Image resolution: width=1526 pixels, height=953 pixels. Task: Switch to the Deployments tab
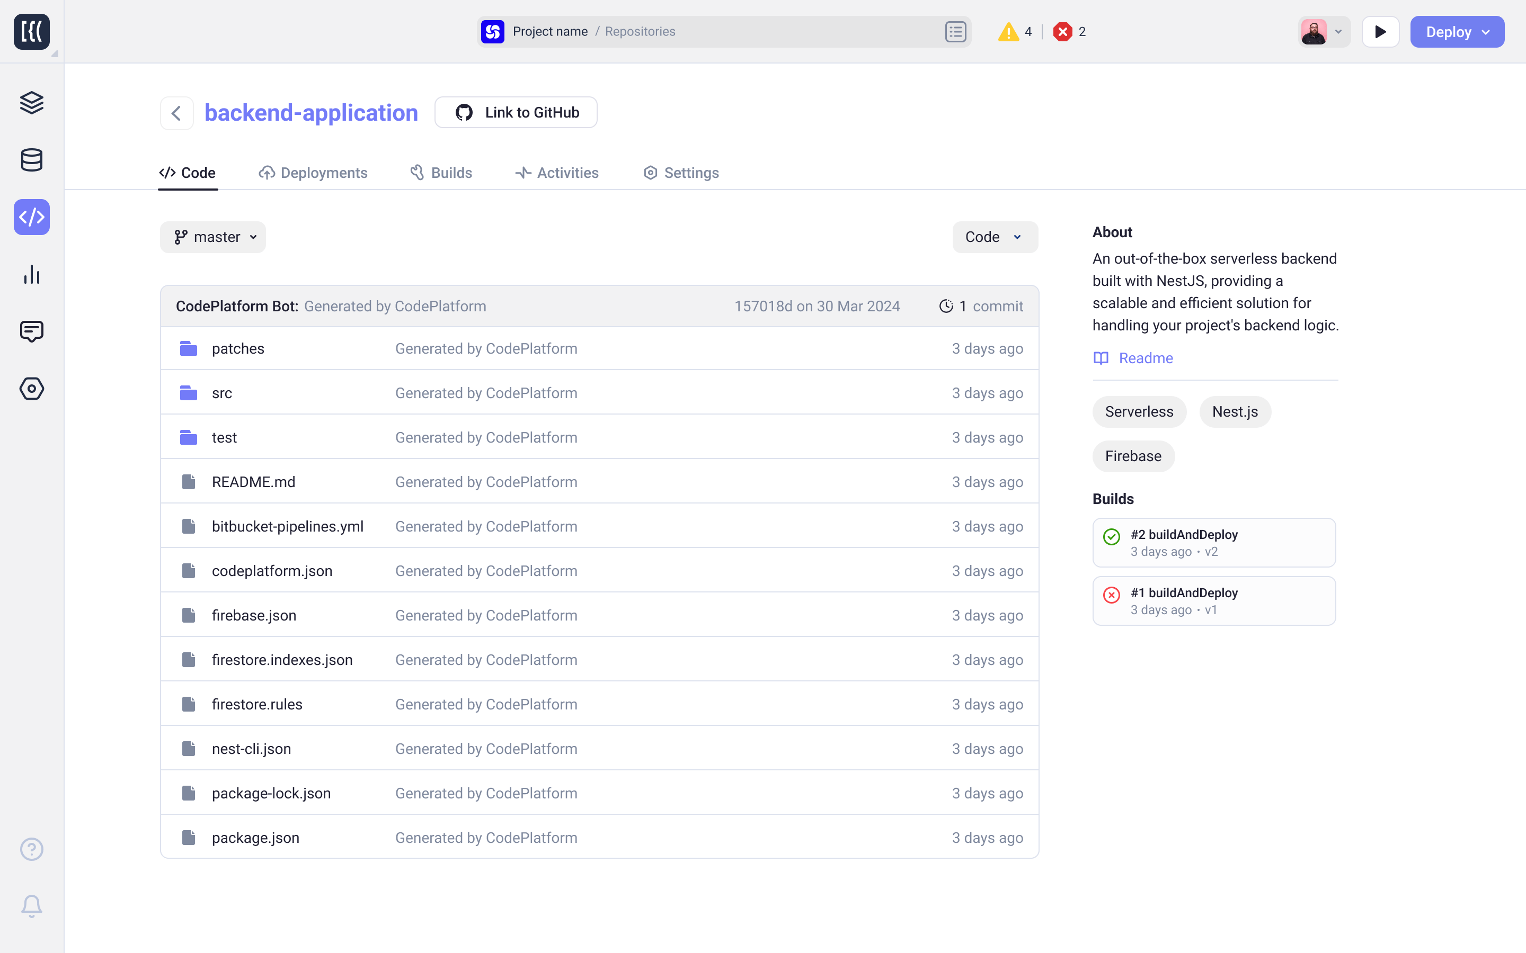(313, 173)
